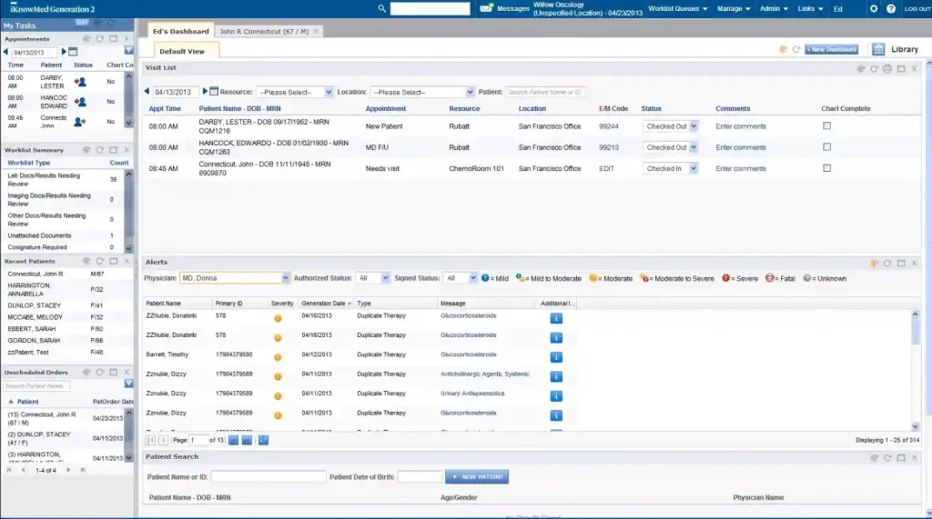This screenshot has width=932, height=519.
Task: Click the New Dashboard button
Action: [x=832, y=49]
